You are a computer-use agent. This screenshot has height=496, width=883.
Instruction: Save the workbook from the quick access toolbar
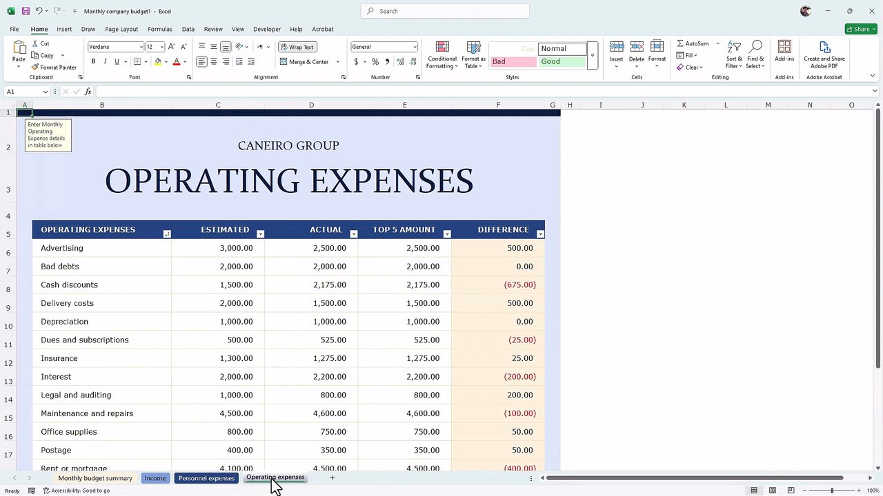[26, 11]
